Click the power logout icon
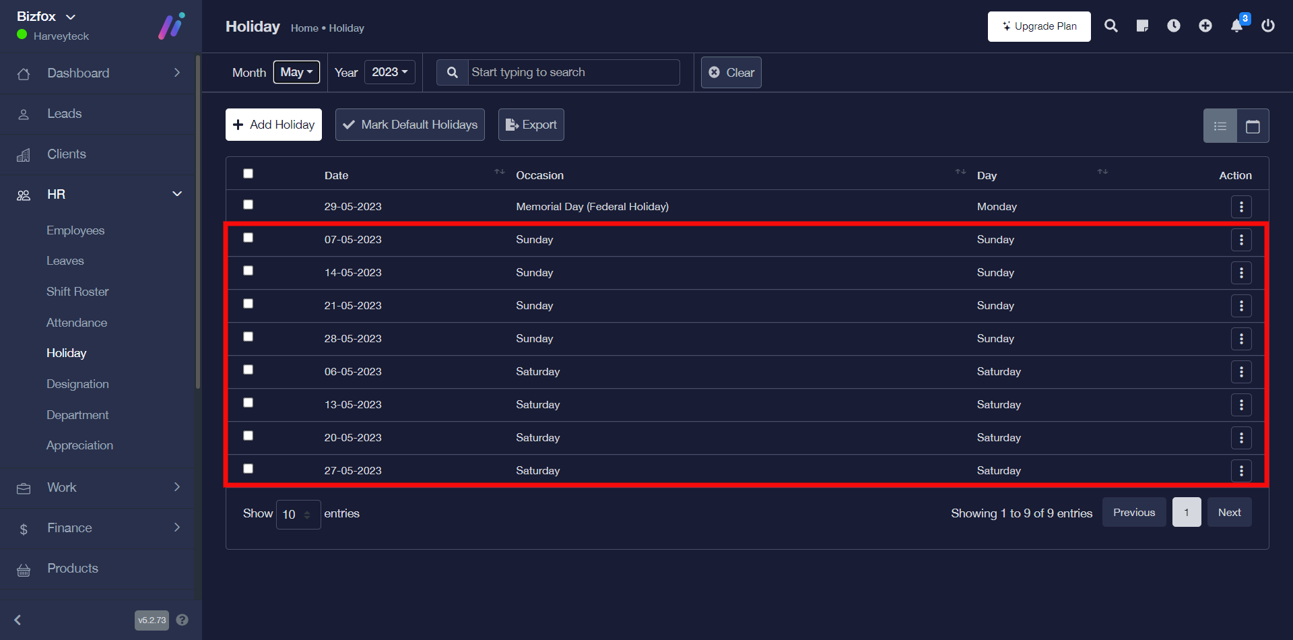Viewport: 1293px width, 640px height. 1267,26
